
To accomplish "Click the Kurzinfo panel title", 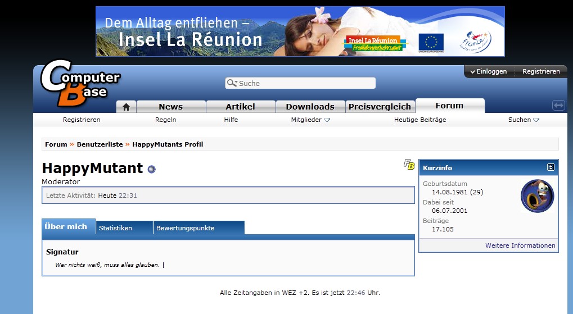I will (x=437, y=168).
